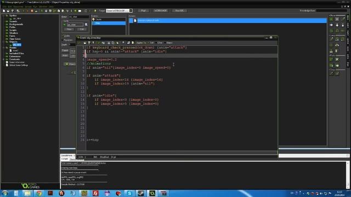Open the File menu
This screenshot has width=351, height=197.
point(4,7)
